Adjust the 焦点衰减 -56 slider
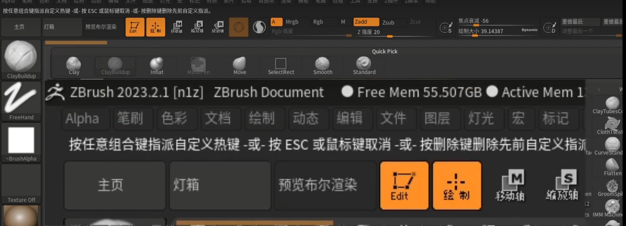 (x=498, y=22)
